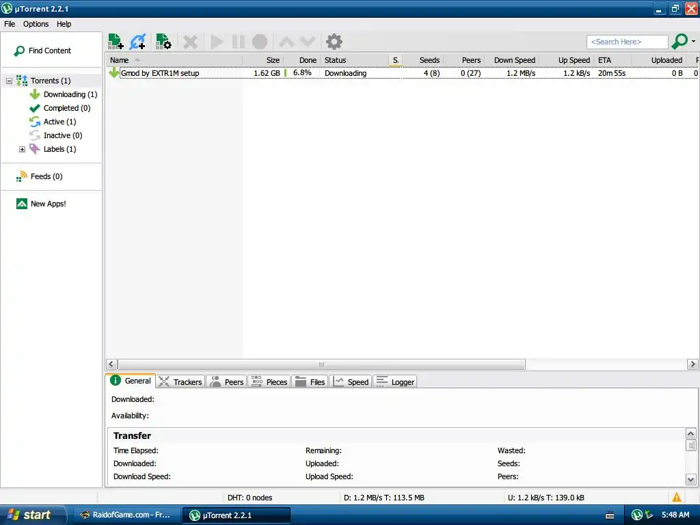Viewport: 700px width, 525px height.
Task: Sort by Up Speed column header
Action: point(567,60)
